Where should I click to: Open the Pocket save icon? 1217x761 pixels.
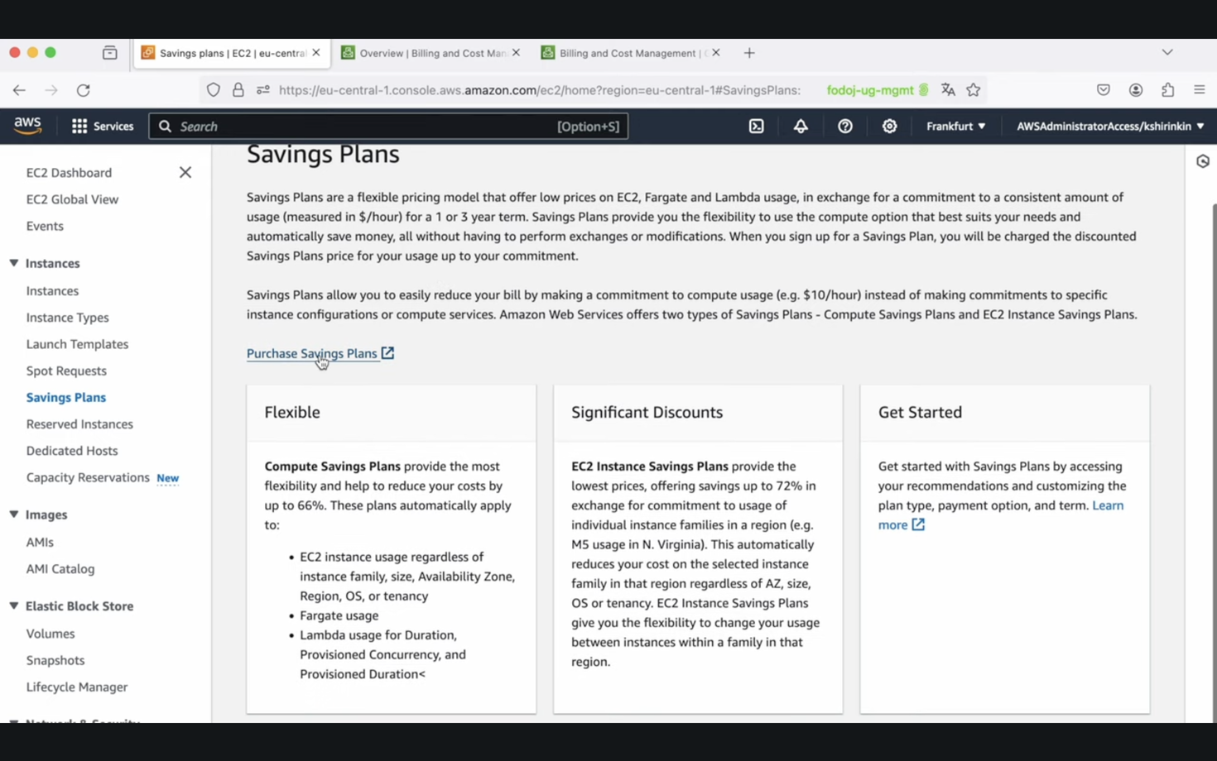tap(1104, 90)
